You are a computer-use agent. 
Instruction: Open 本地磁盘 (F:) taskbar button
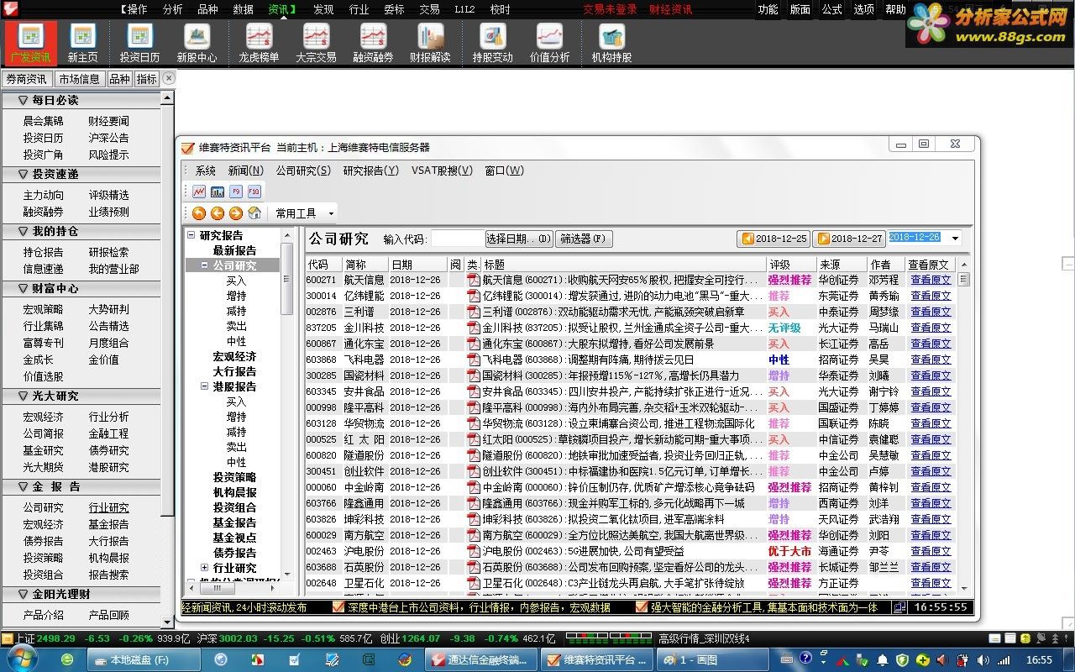click(144, 660)
